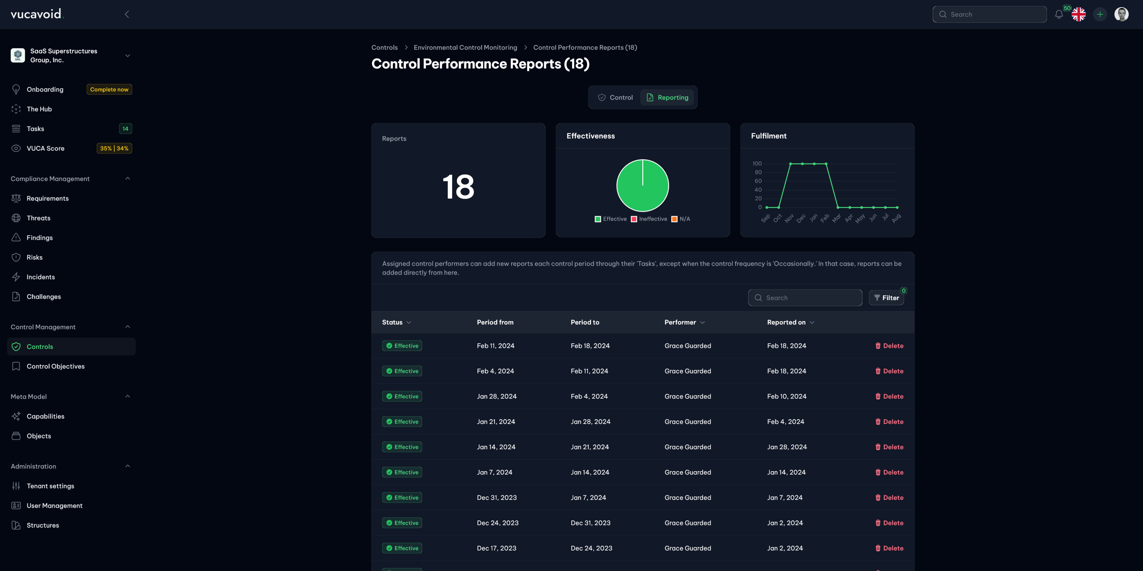Open the Tasks section in sidebar
1143x571 pixels.
pos(35,128)
